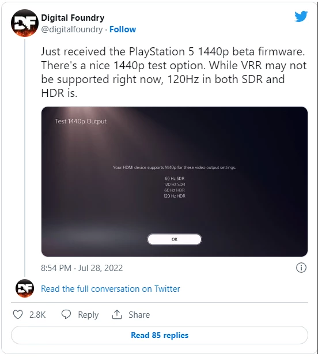The image size is (318, 357).
Task: Click the heart like icon
Action: click(18, 314)
